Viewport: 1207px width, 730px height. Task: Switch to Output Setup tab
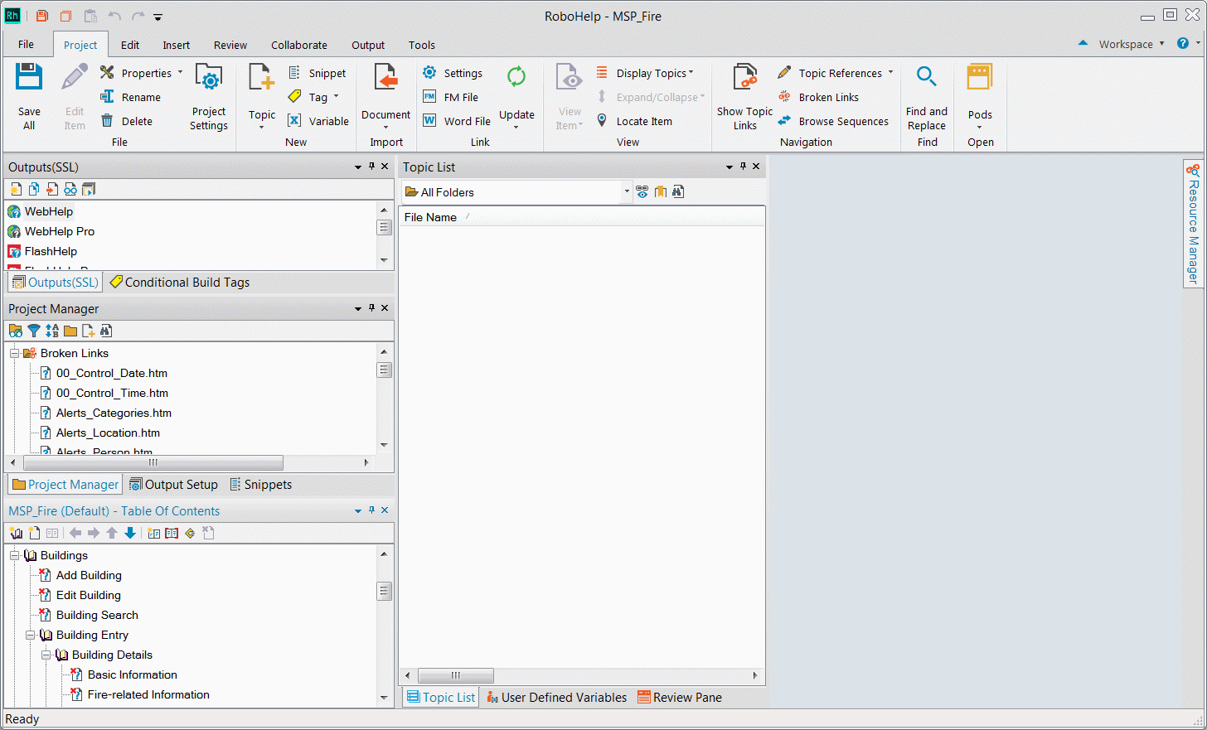[173, 485]
